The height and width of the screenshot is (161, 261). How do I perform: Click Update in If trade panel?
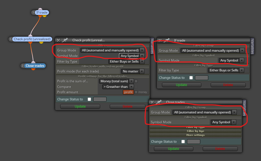click(181, 85)
